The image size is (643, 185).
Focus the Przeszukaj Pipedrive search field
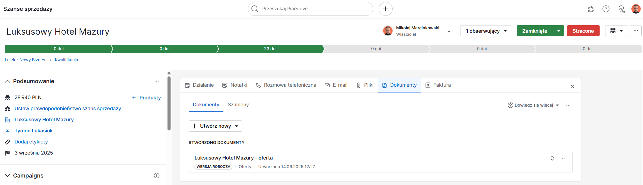pyautogui.click(x=310, y=9)
